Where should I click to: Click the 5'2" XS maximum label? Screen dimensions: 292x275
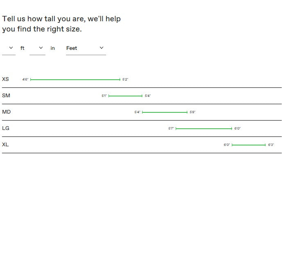[x=125, y=80]
